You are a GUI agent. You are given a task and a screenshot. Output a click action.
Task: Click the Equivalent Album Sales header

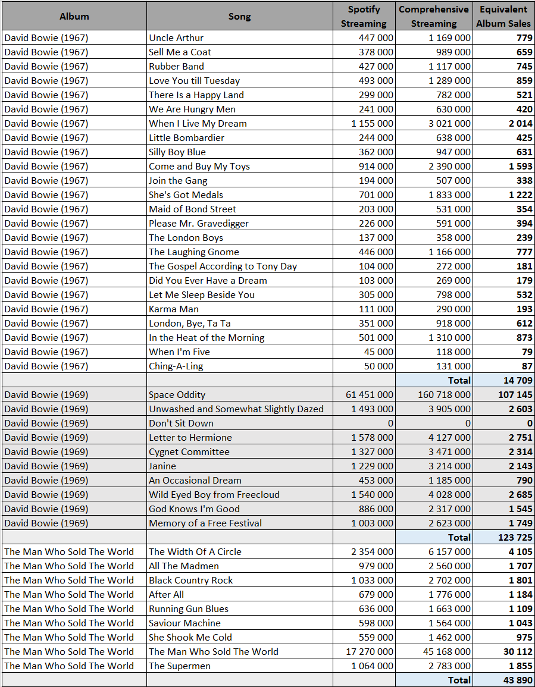(503, 16)
